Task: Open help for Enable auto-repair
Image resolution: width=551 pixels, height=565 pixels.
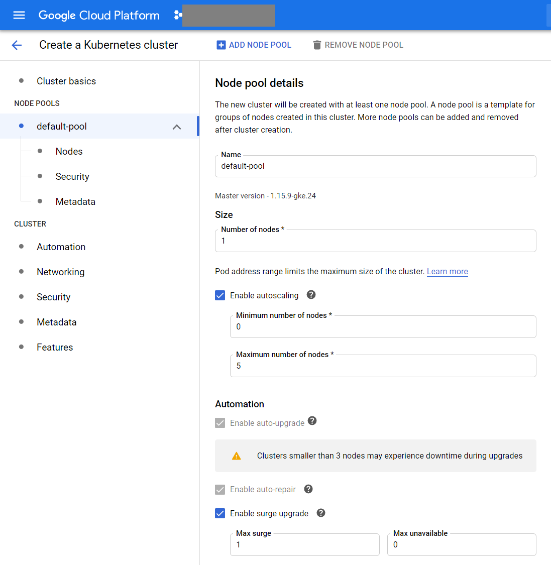Action: coord(308,489)
